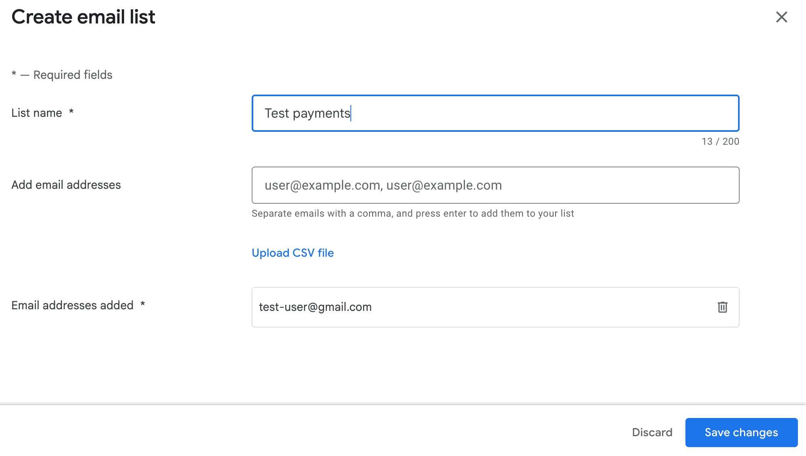Image resolution: width=806 pixels, height=456 pixels.
Task: Click the word 'changes' on the blue button
Action: click(755, 433)
